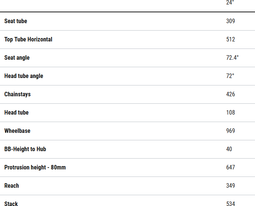
Task: Click the 24" size column header
Action: click(x=230, y=3)
